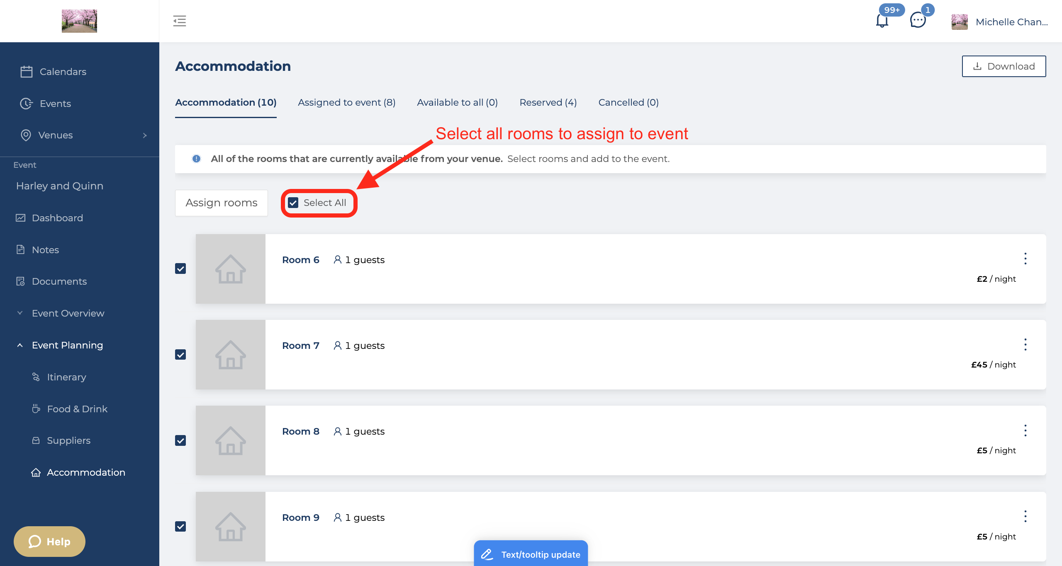Deselect the Room 9 checkbox
This screenshot has width=1062, height=566.
(180, 527)
